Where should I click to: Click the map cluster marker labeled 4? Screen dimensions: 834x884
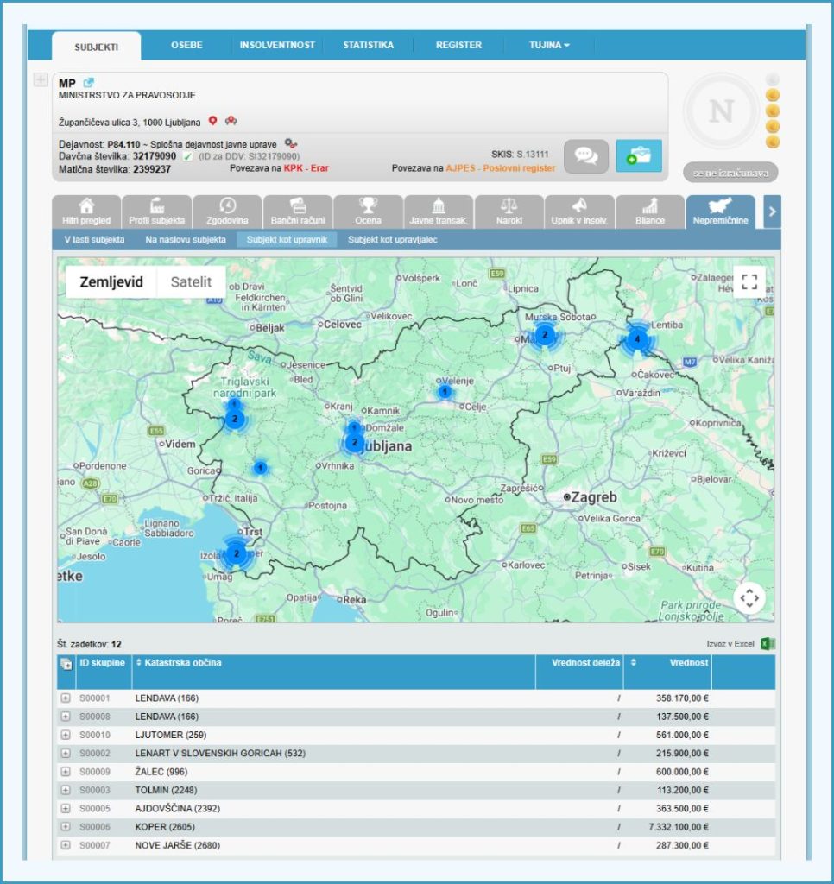[638, 339]
